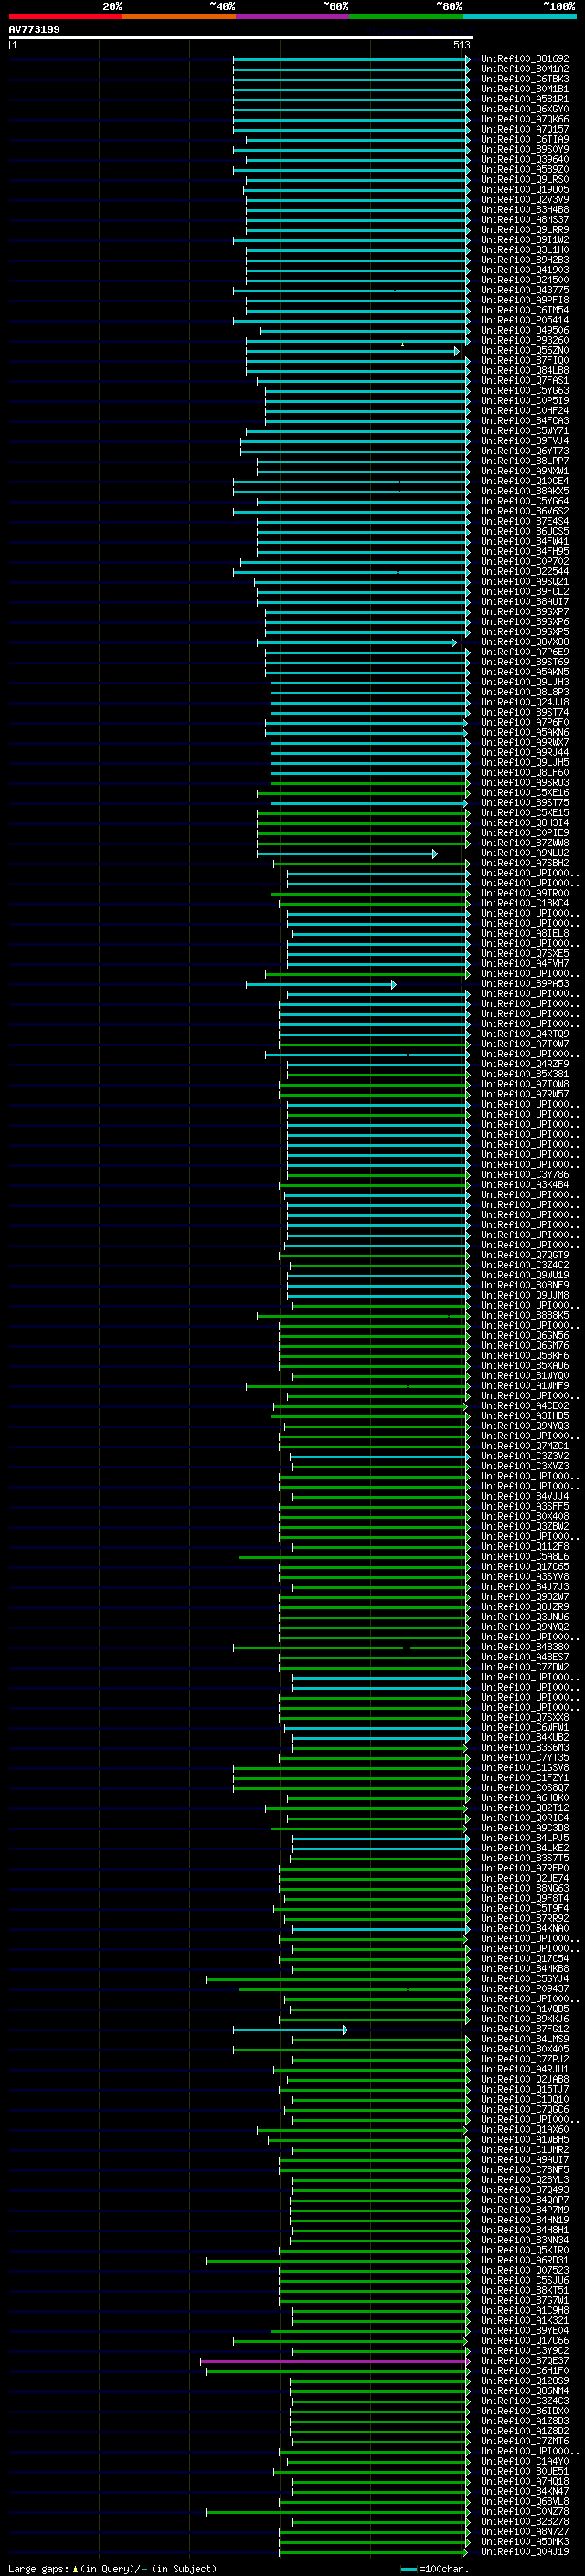Viewport: 585px width, 2576px height.
Task: Click hit UniRef100_B2B278
Action: pyautogui.click(x=524, y=2521)
